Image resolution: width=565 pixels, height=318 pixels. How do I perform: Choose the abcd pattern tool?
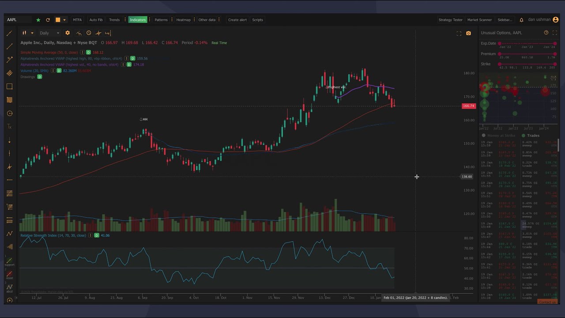9,288
